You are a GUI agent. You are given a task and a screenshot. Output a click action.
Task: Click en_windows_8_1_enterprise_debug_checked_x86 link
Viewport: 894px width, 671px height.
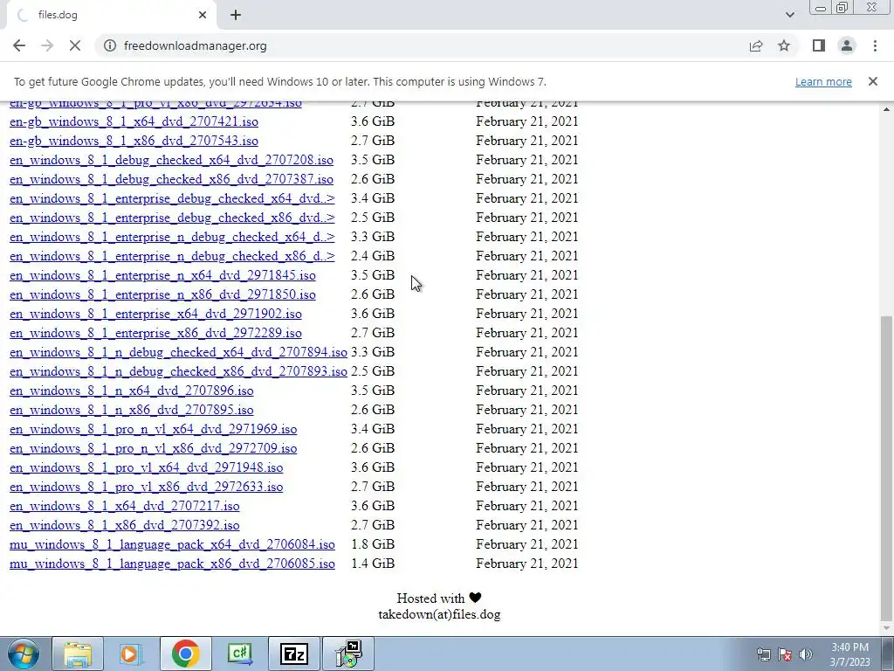click(x=172, y=218)
